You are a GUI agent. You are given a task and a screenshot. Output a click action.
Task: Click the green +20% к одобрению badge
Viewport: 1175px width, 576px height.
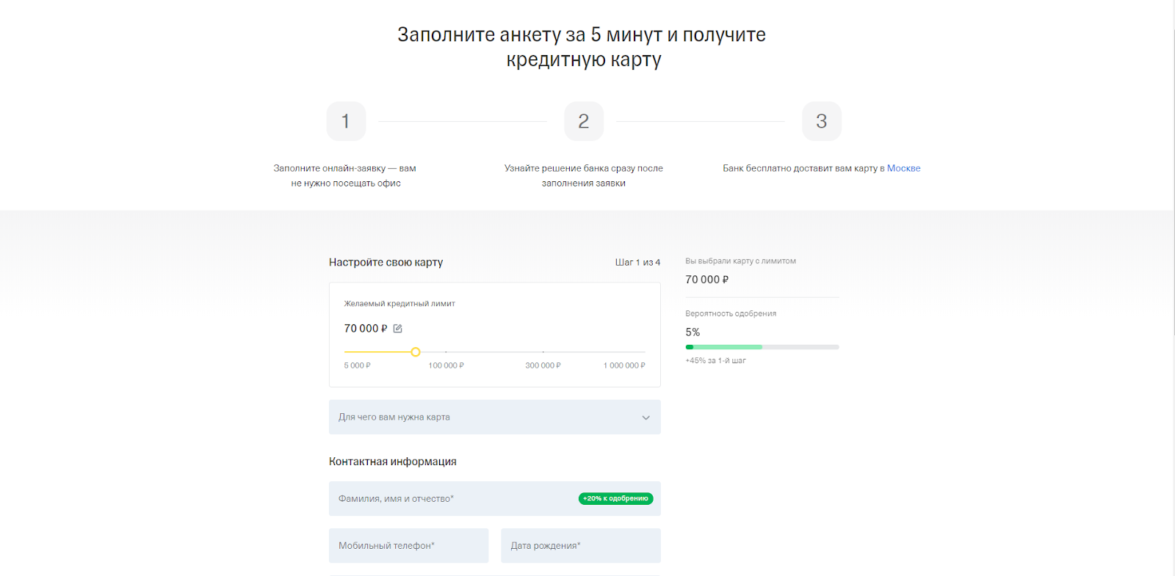click(x=615, y=499)
